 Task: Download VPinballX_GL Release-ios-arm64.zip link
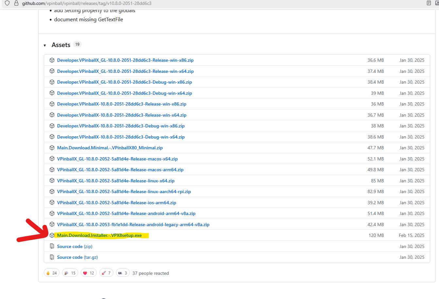(117, 203)
